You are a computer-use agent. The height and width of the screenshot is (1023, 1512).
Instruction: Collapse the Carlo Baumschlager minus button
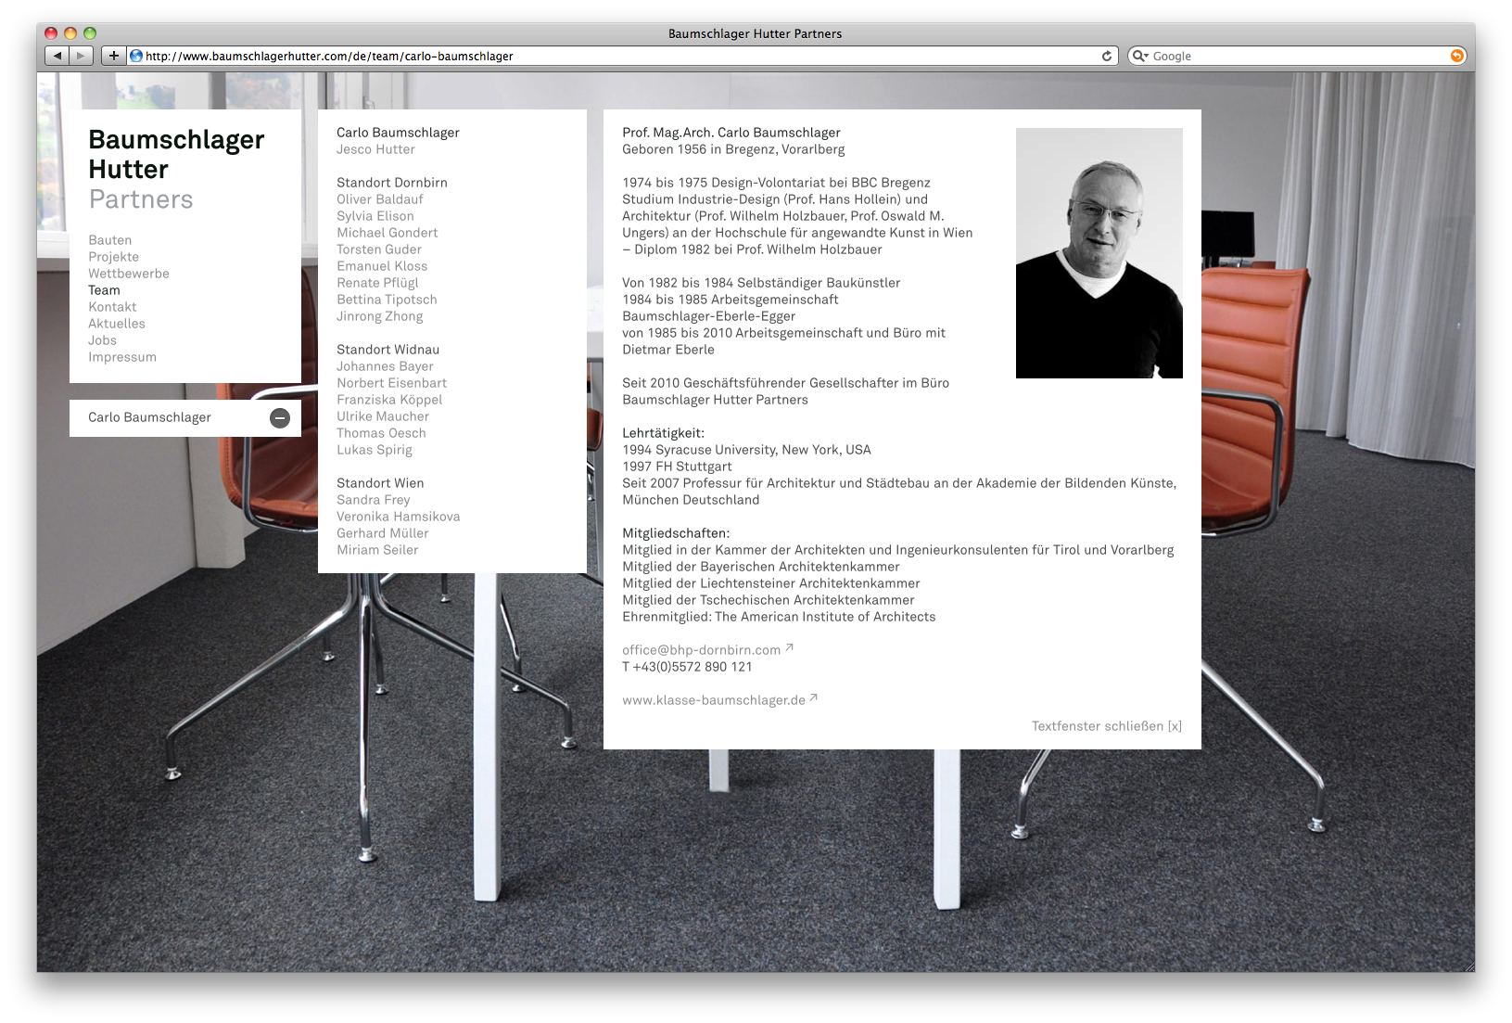(x=280, y=418)
